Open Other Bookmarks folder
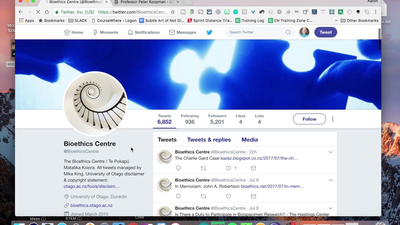Image resolution: width=400 pixels, height=225 pixels. [359, 21]
